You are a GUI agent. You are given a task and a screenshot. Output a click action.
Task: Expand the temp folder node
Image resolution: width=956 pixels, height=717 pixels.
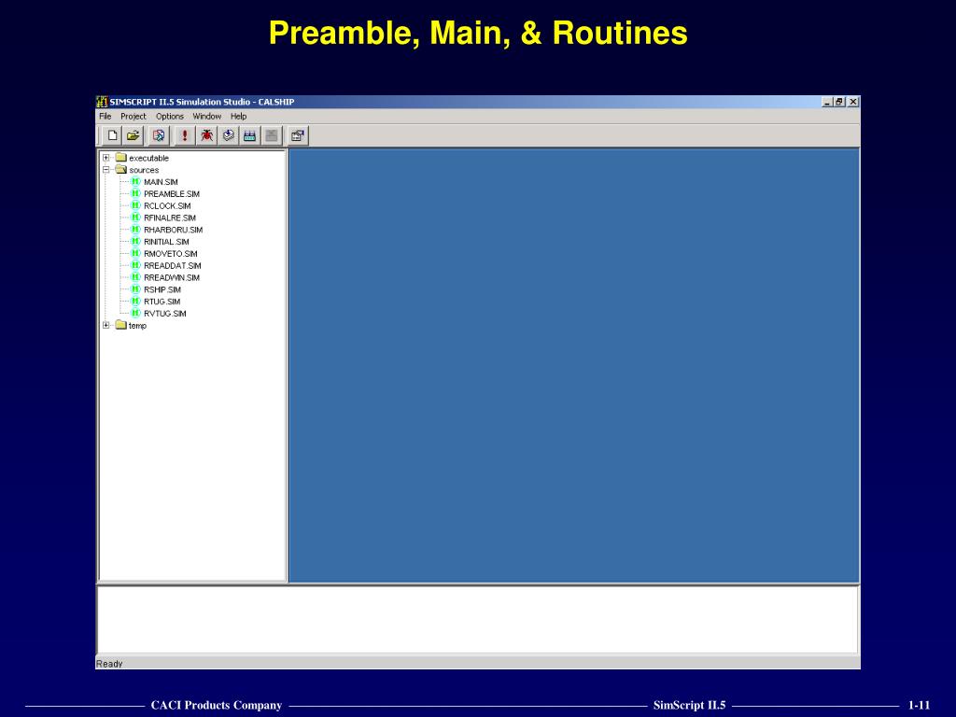click(106, 325)
